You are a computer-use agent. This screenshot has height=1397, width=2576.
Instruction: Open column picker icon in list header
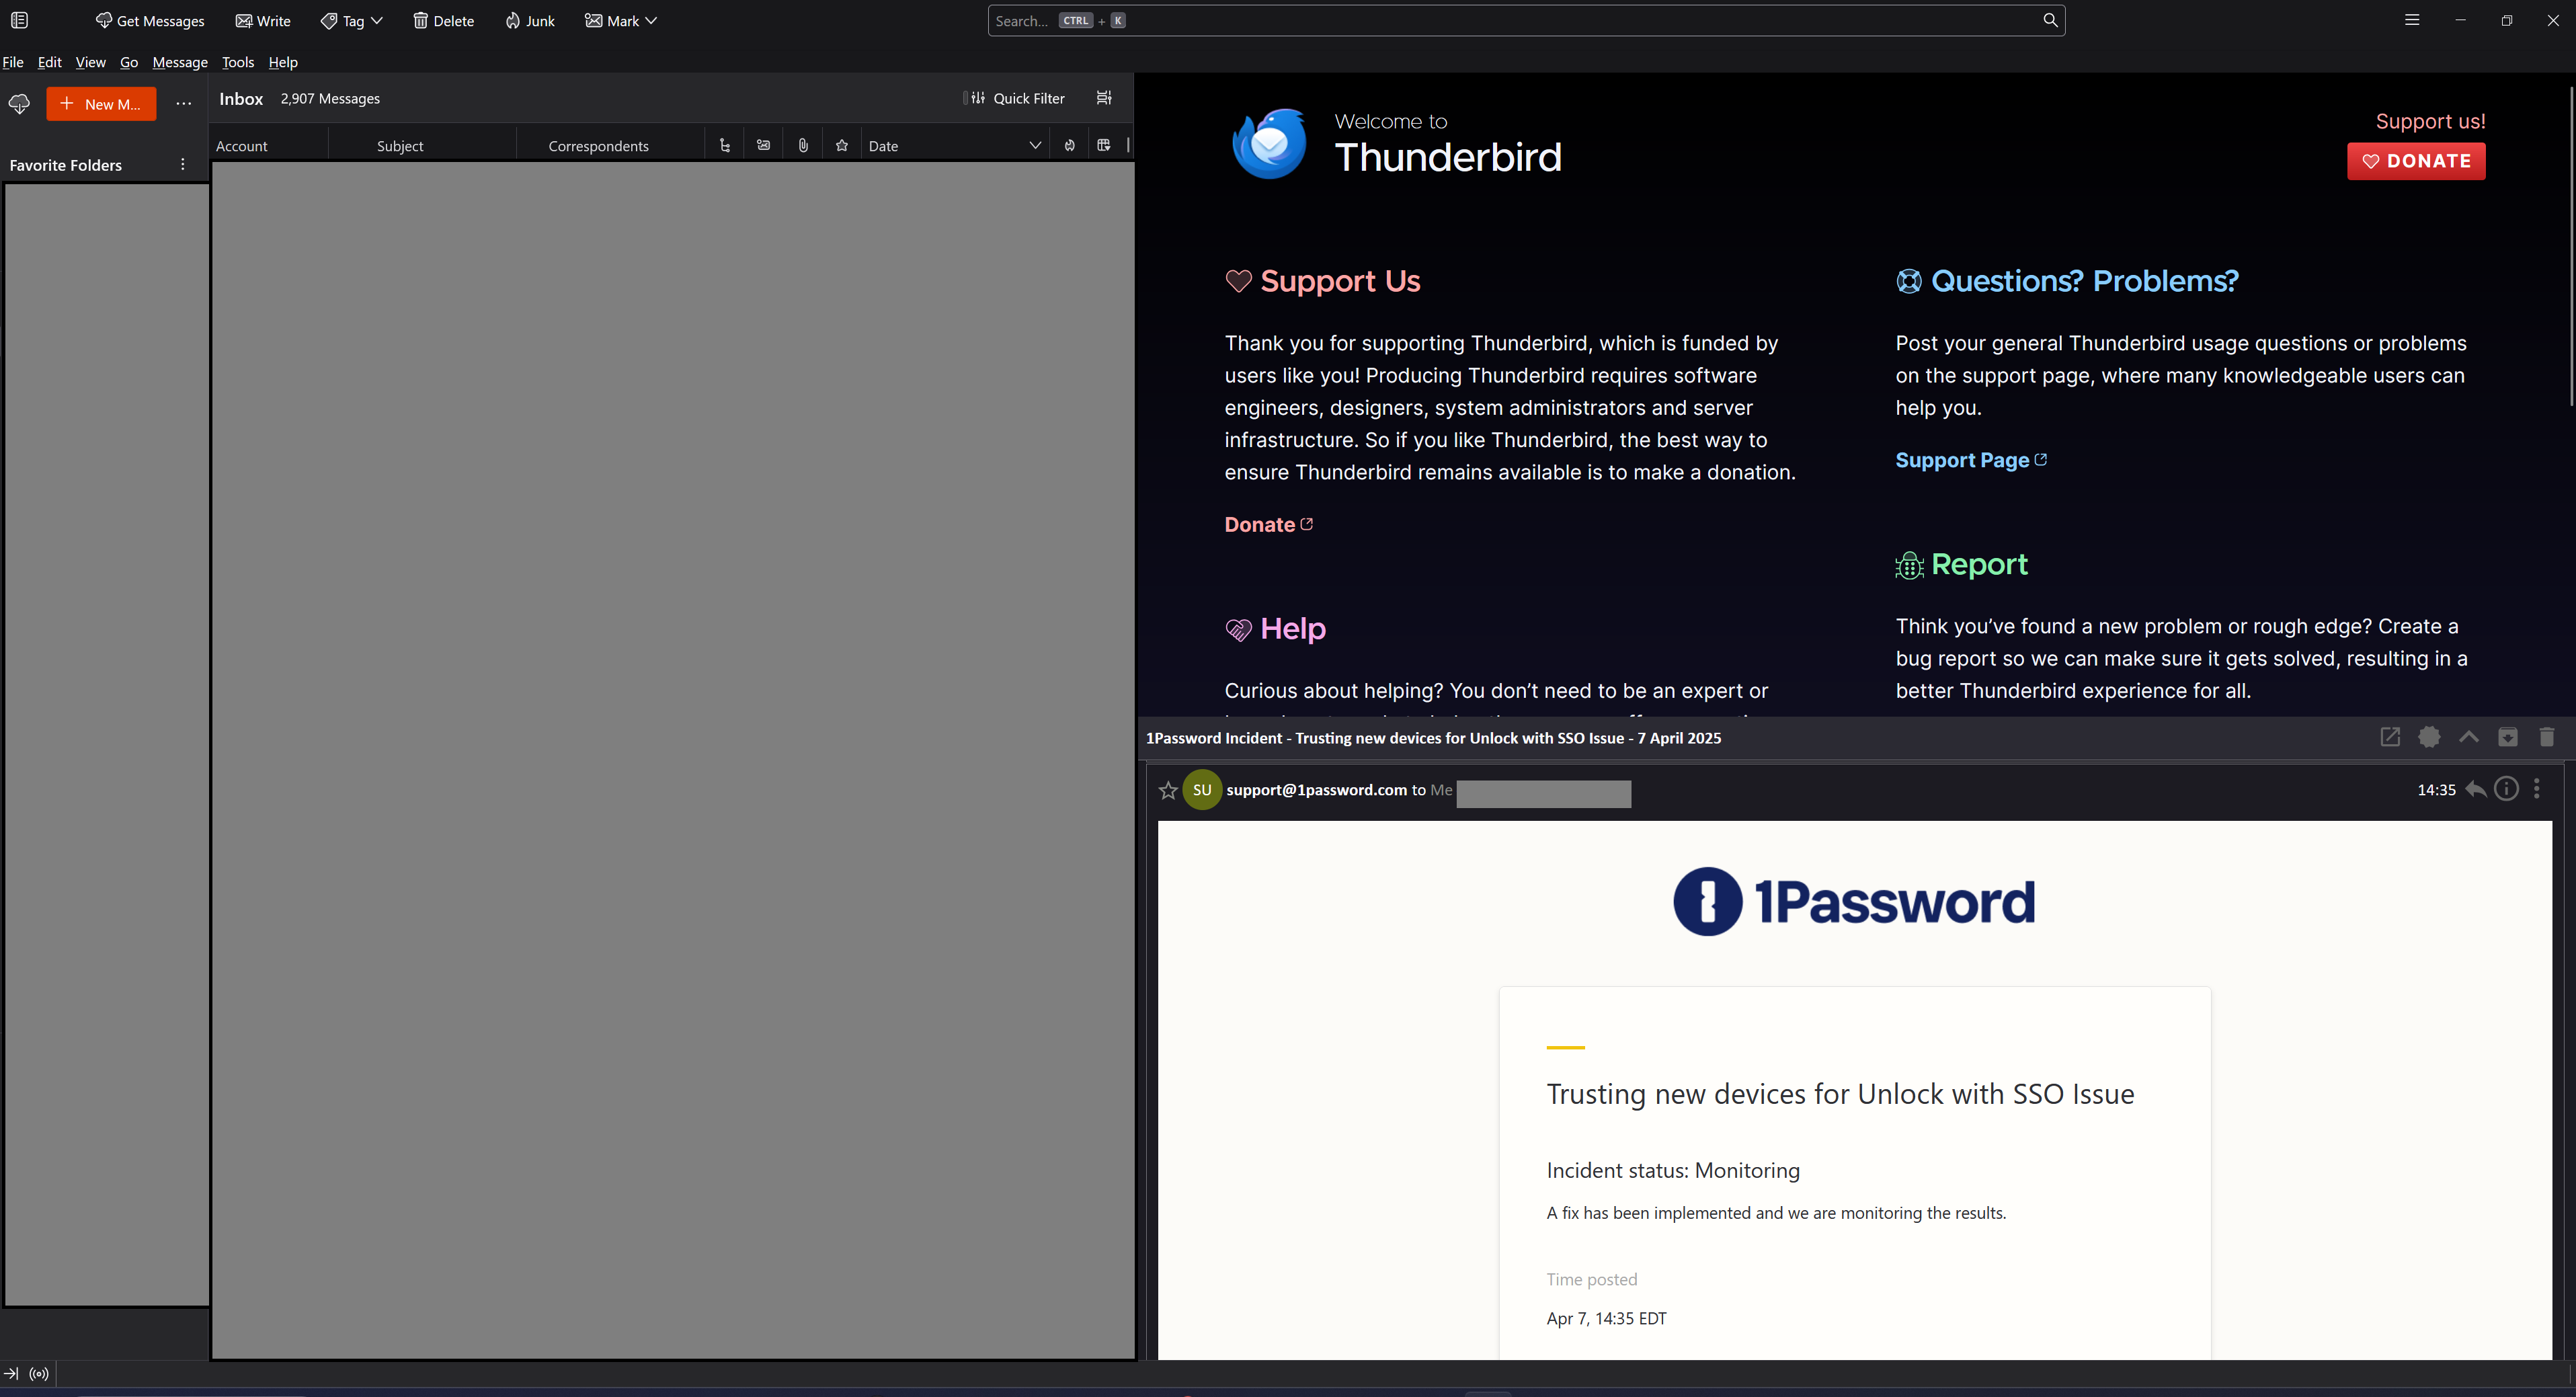1104,146
